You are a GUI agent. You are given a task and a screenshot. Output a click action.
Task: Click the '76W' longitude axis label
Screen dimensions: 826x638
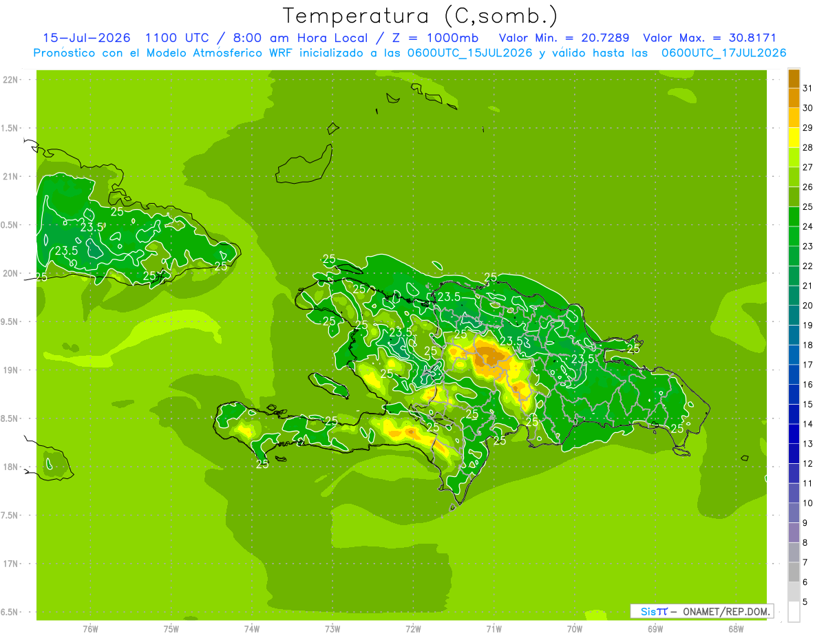coord(90,628)
